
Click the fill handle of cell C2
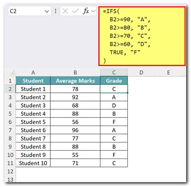click(x=127, y=92)
